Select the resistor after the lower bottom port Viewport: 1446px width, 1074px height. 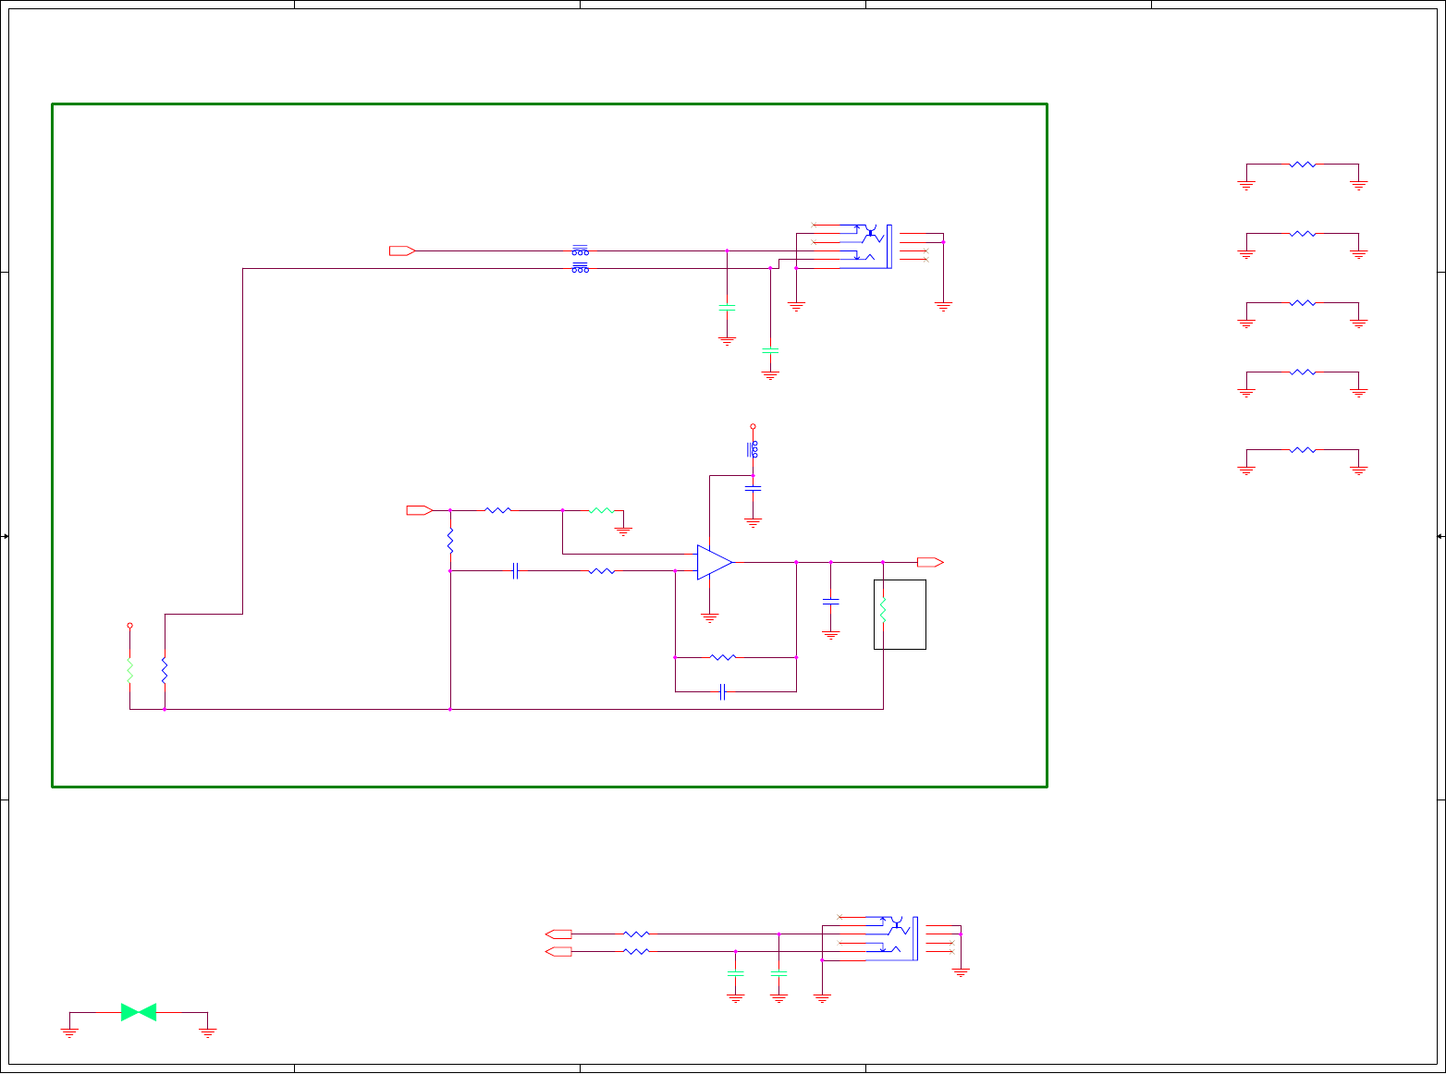tap(636, 951)
